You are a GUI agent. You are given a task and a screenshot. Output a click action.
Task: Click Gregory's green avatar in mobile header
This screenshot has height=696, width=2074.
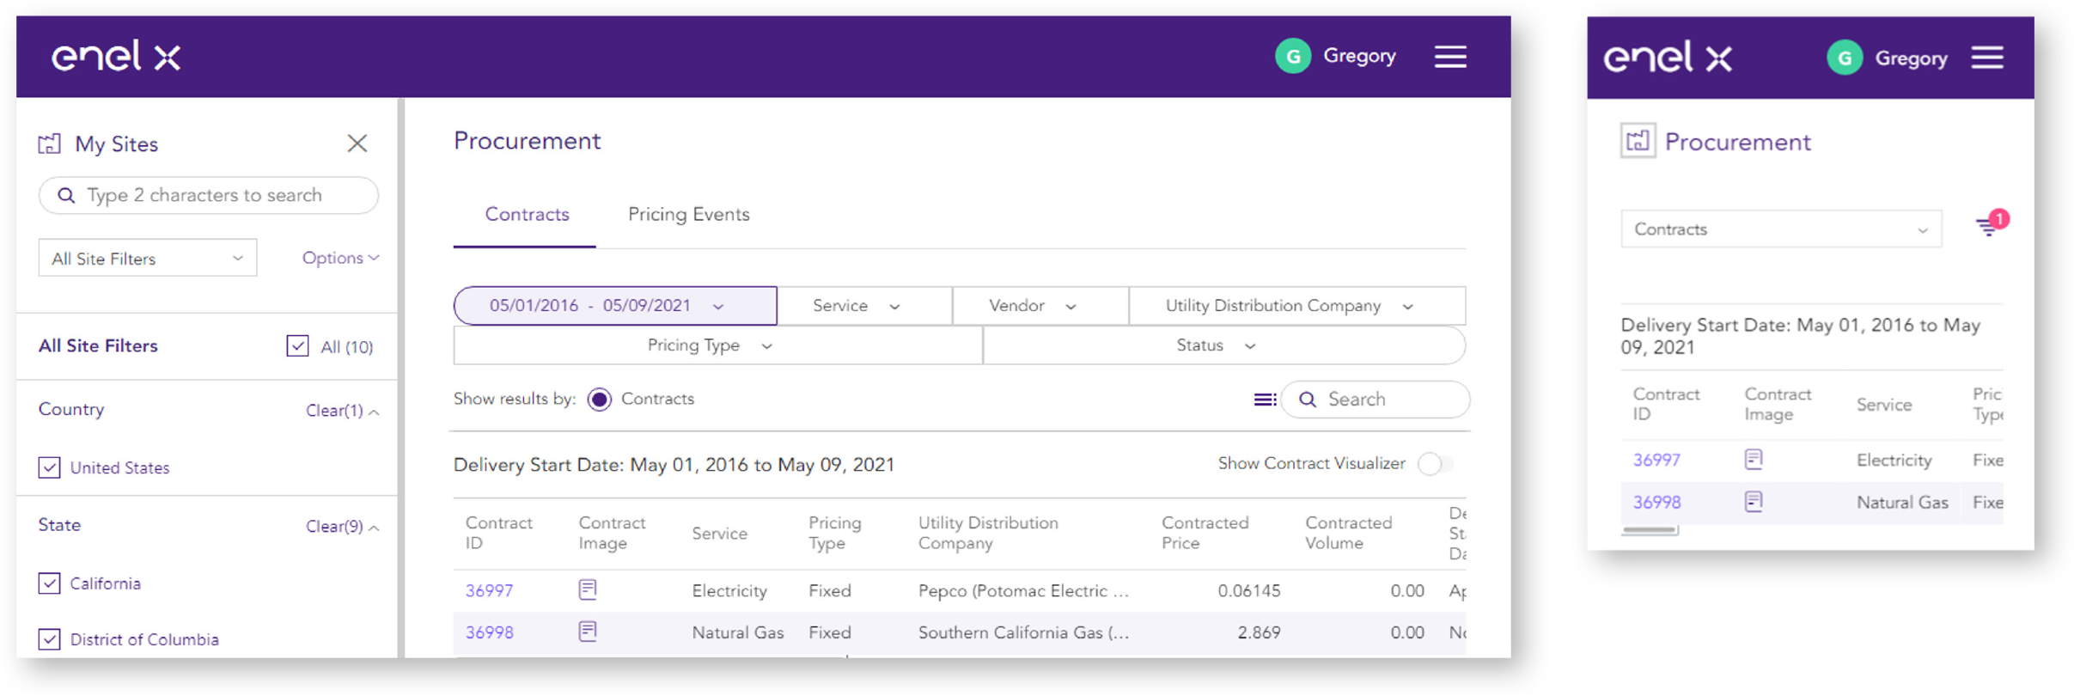pos(1844,58)
